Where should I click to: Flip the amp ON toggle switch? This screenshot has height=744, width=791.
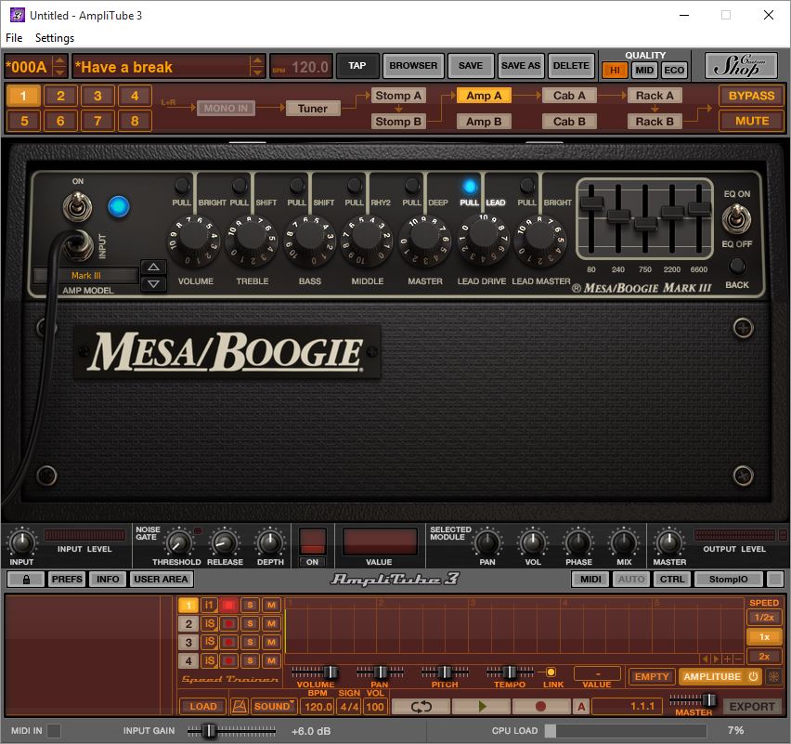pyautogui.click(x=77, y=207)
